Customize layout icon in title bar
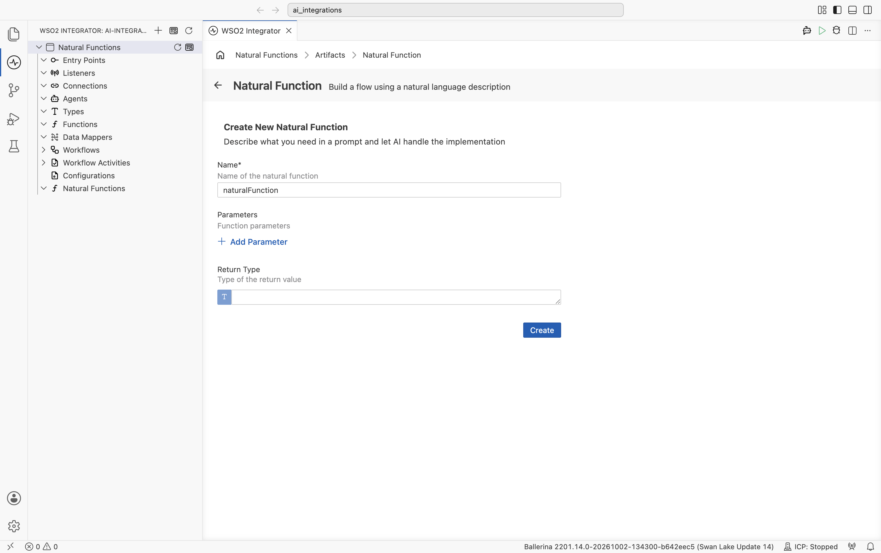Screen dimensions: 881x553 point(822,10)
